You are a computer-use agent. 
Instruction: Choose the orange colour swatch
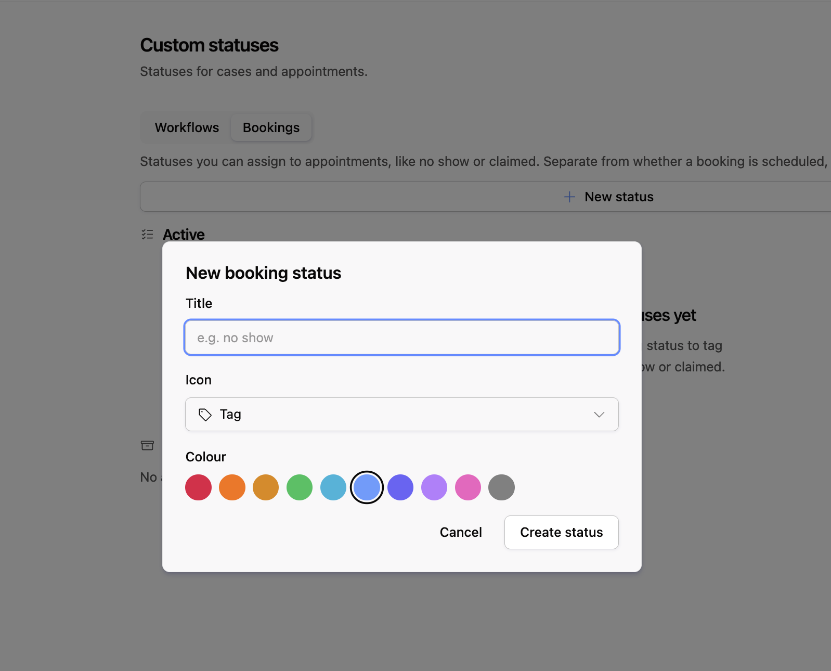coord(232,487)
